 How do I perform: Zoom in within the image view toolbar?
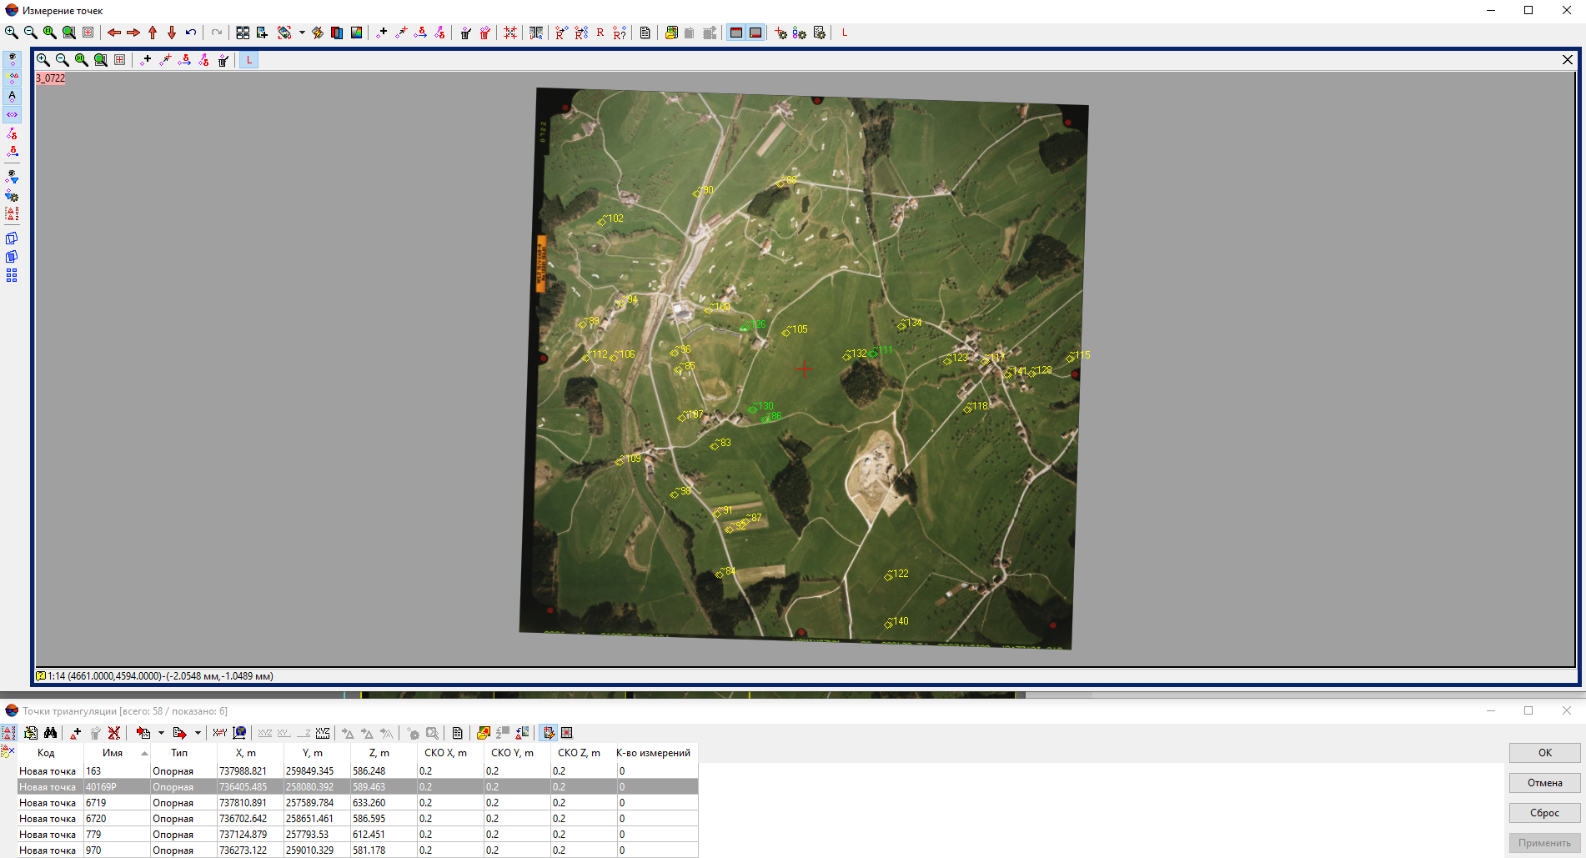[43, 60]
